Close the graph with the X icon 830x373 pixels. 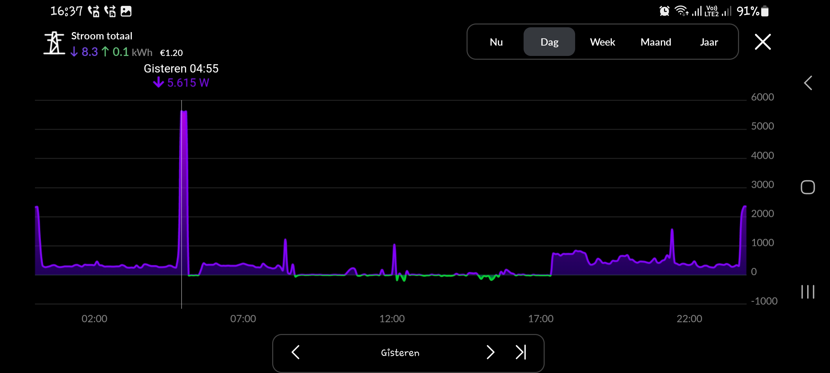[763, 42]
